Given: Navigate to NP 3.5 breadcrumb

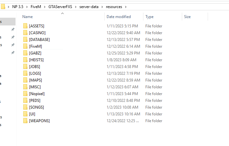Looking at the screenshot, I should click(18, 7).
